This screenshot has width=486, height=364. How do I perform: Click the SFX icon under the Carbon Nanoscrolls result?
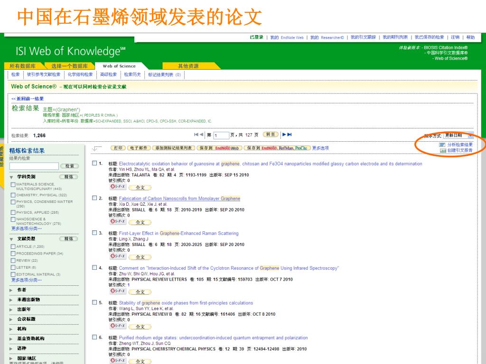click(x=118, y=221)
